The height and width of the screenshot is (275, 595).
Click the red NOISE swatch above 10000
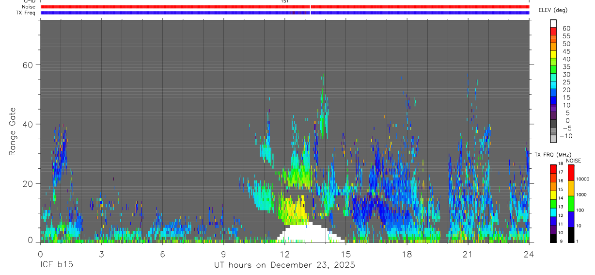tap(571, 172)
